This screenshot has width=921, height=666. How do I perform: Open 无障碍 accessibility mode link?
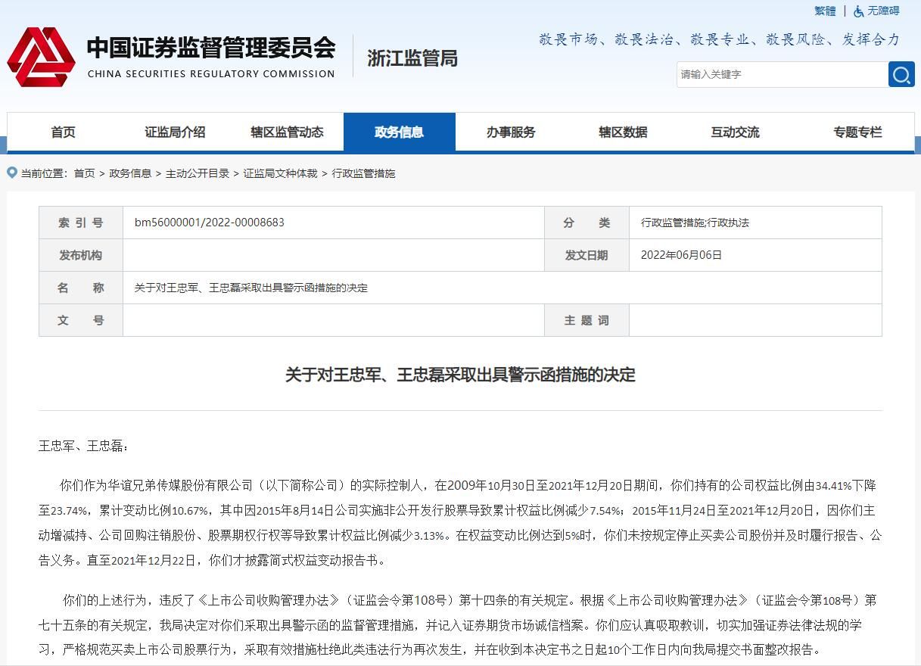click(x=883, y=11)
